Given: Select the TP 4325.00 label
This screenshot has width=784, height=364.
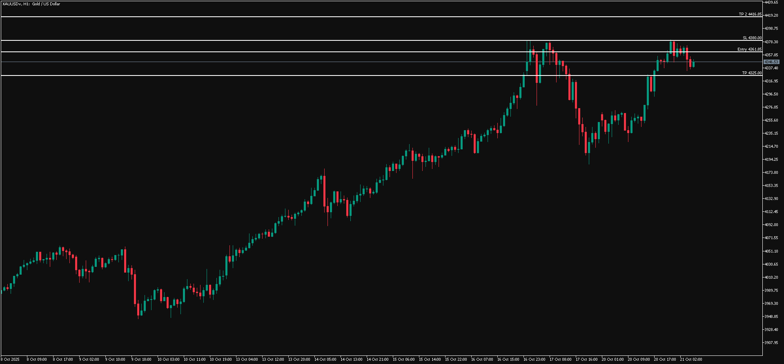Looking at the screenshot, I should pos(751,73).
